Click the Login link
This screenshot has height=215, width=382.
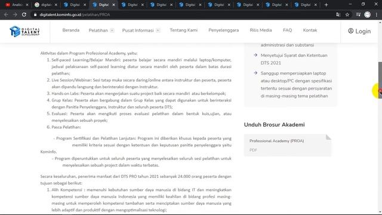359,31
